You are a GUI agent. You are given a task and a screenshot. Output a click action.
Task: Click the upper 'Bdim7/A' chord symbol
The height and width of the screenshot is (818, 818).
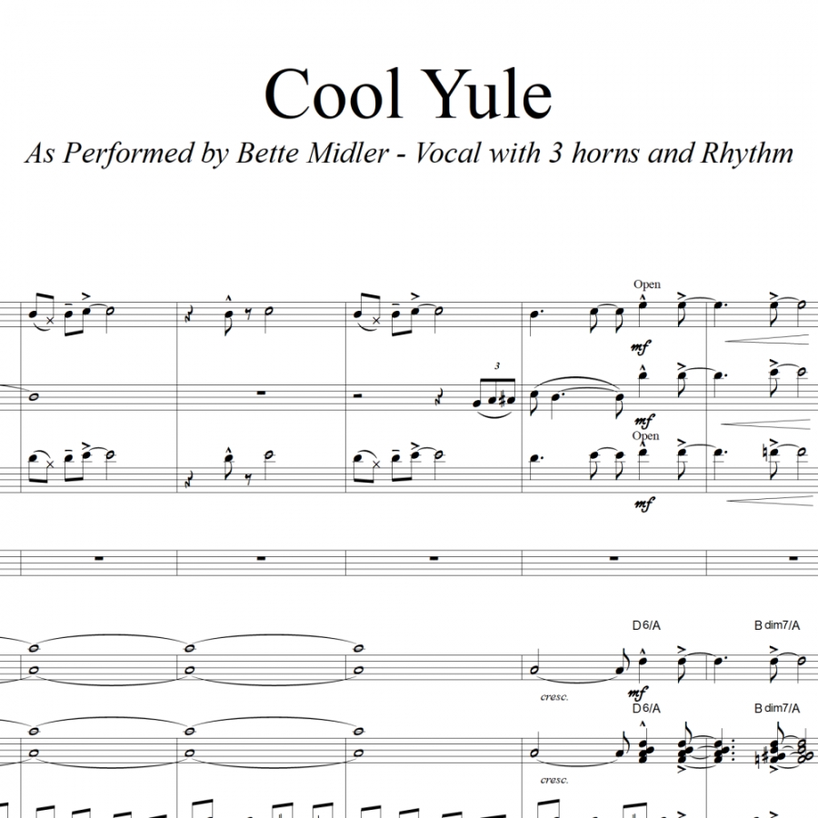[x=777, y=625]
